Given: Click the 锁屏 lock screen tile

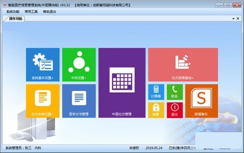Looking at the screenshot, I should coord(156,110).
